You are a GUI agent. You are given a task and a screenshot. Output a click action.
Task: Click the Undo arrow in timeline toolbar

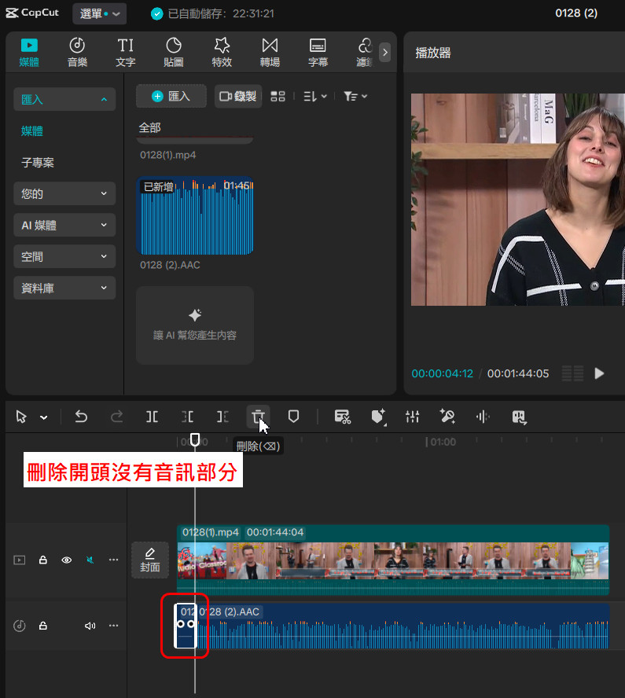tap(81, 417)
